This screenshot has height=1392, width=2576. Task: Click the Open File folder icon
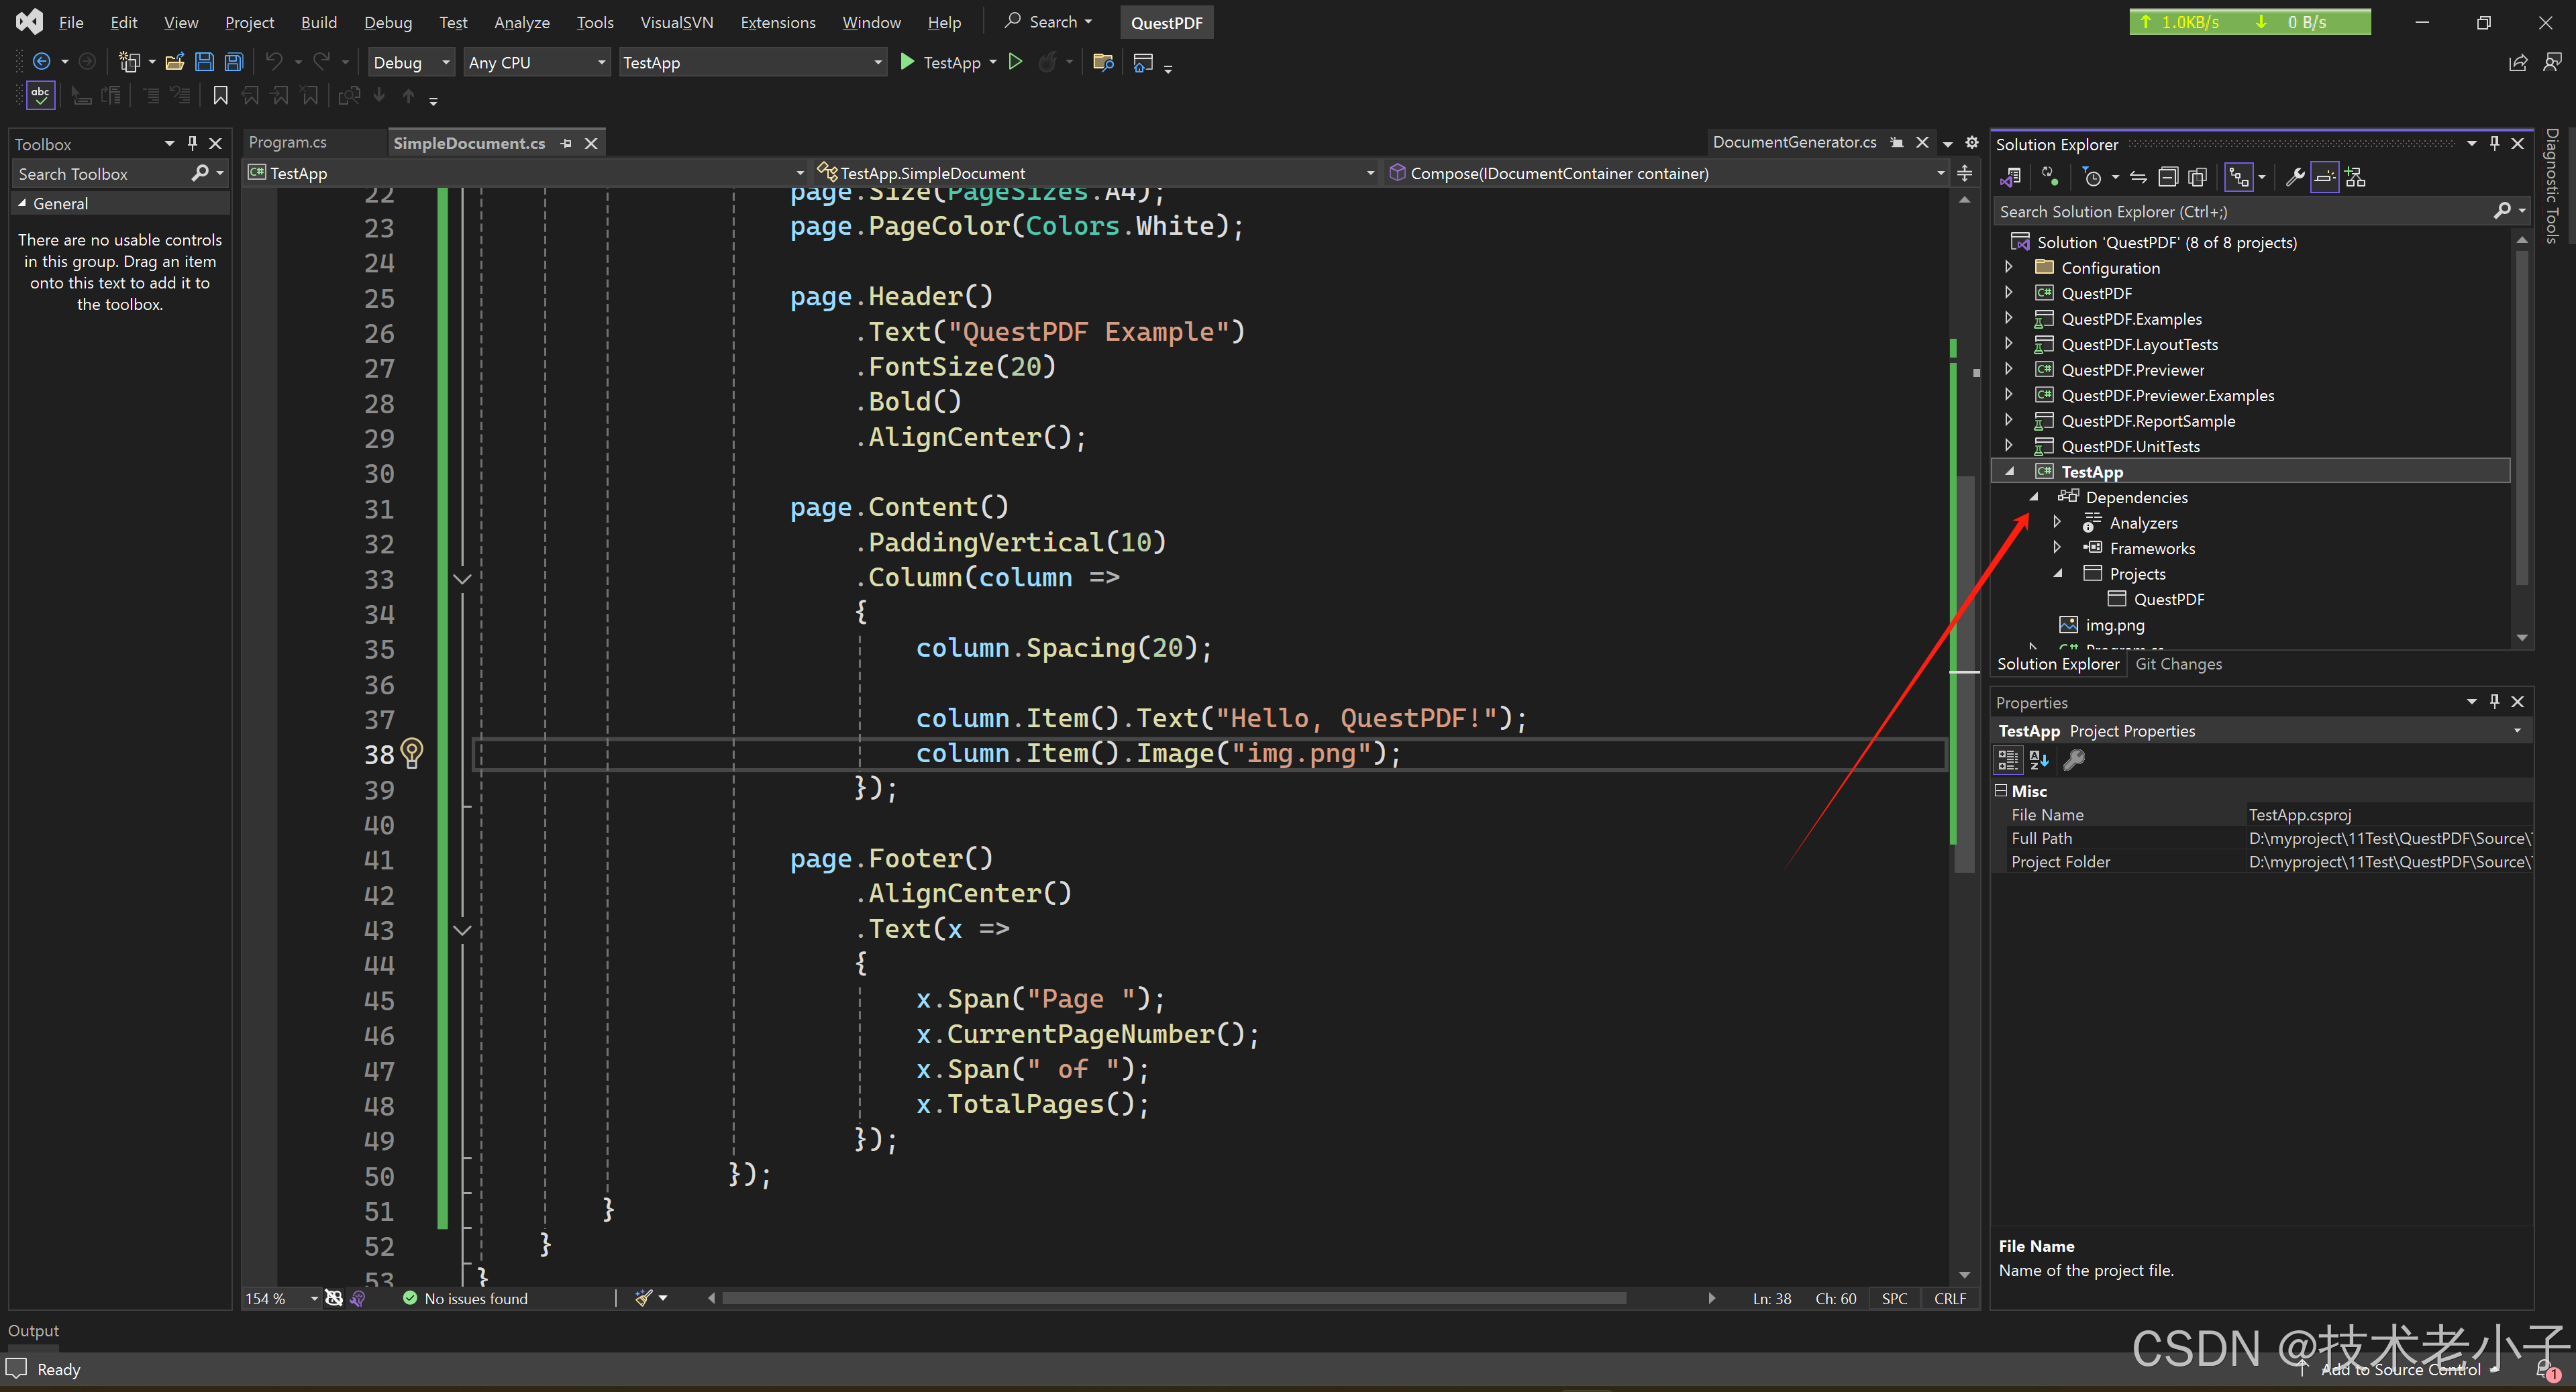point(174,62)
